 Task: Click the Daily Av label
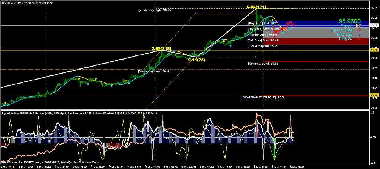click(x=345, y=38)
